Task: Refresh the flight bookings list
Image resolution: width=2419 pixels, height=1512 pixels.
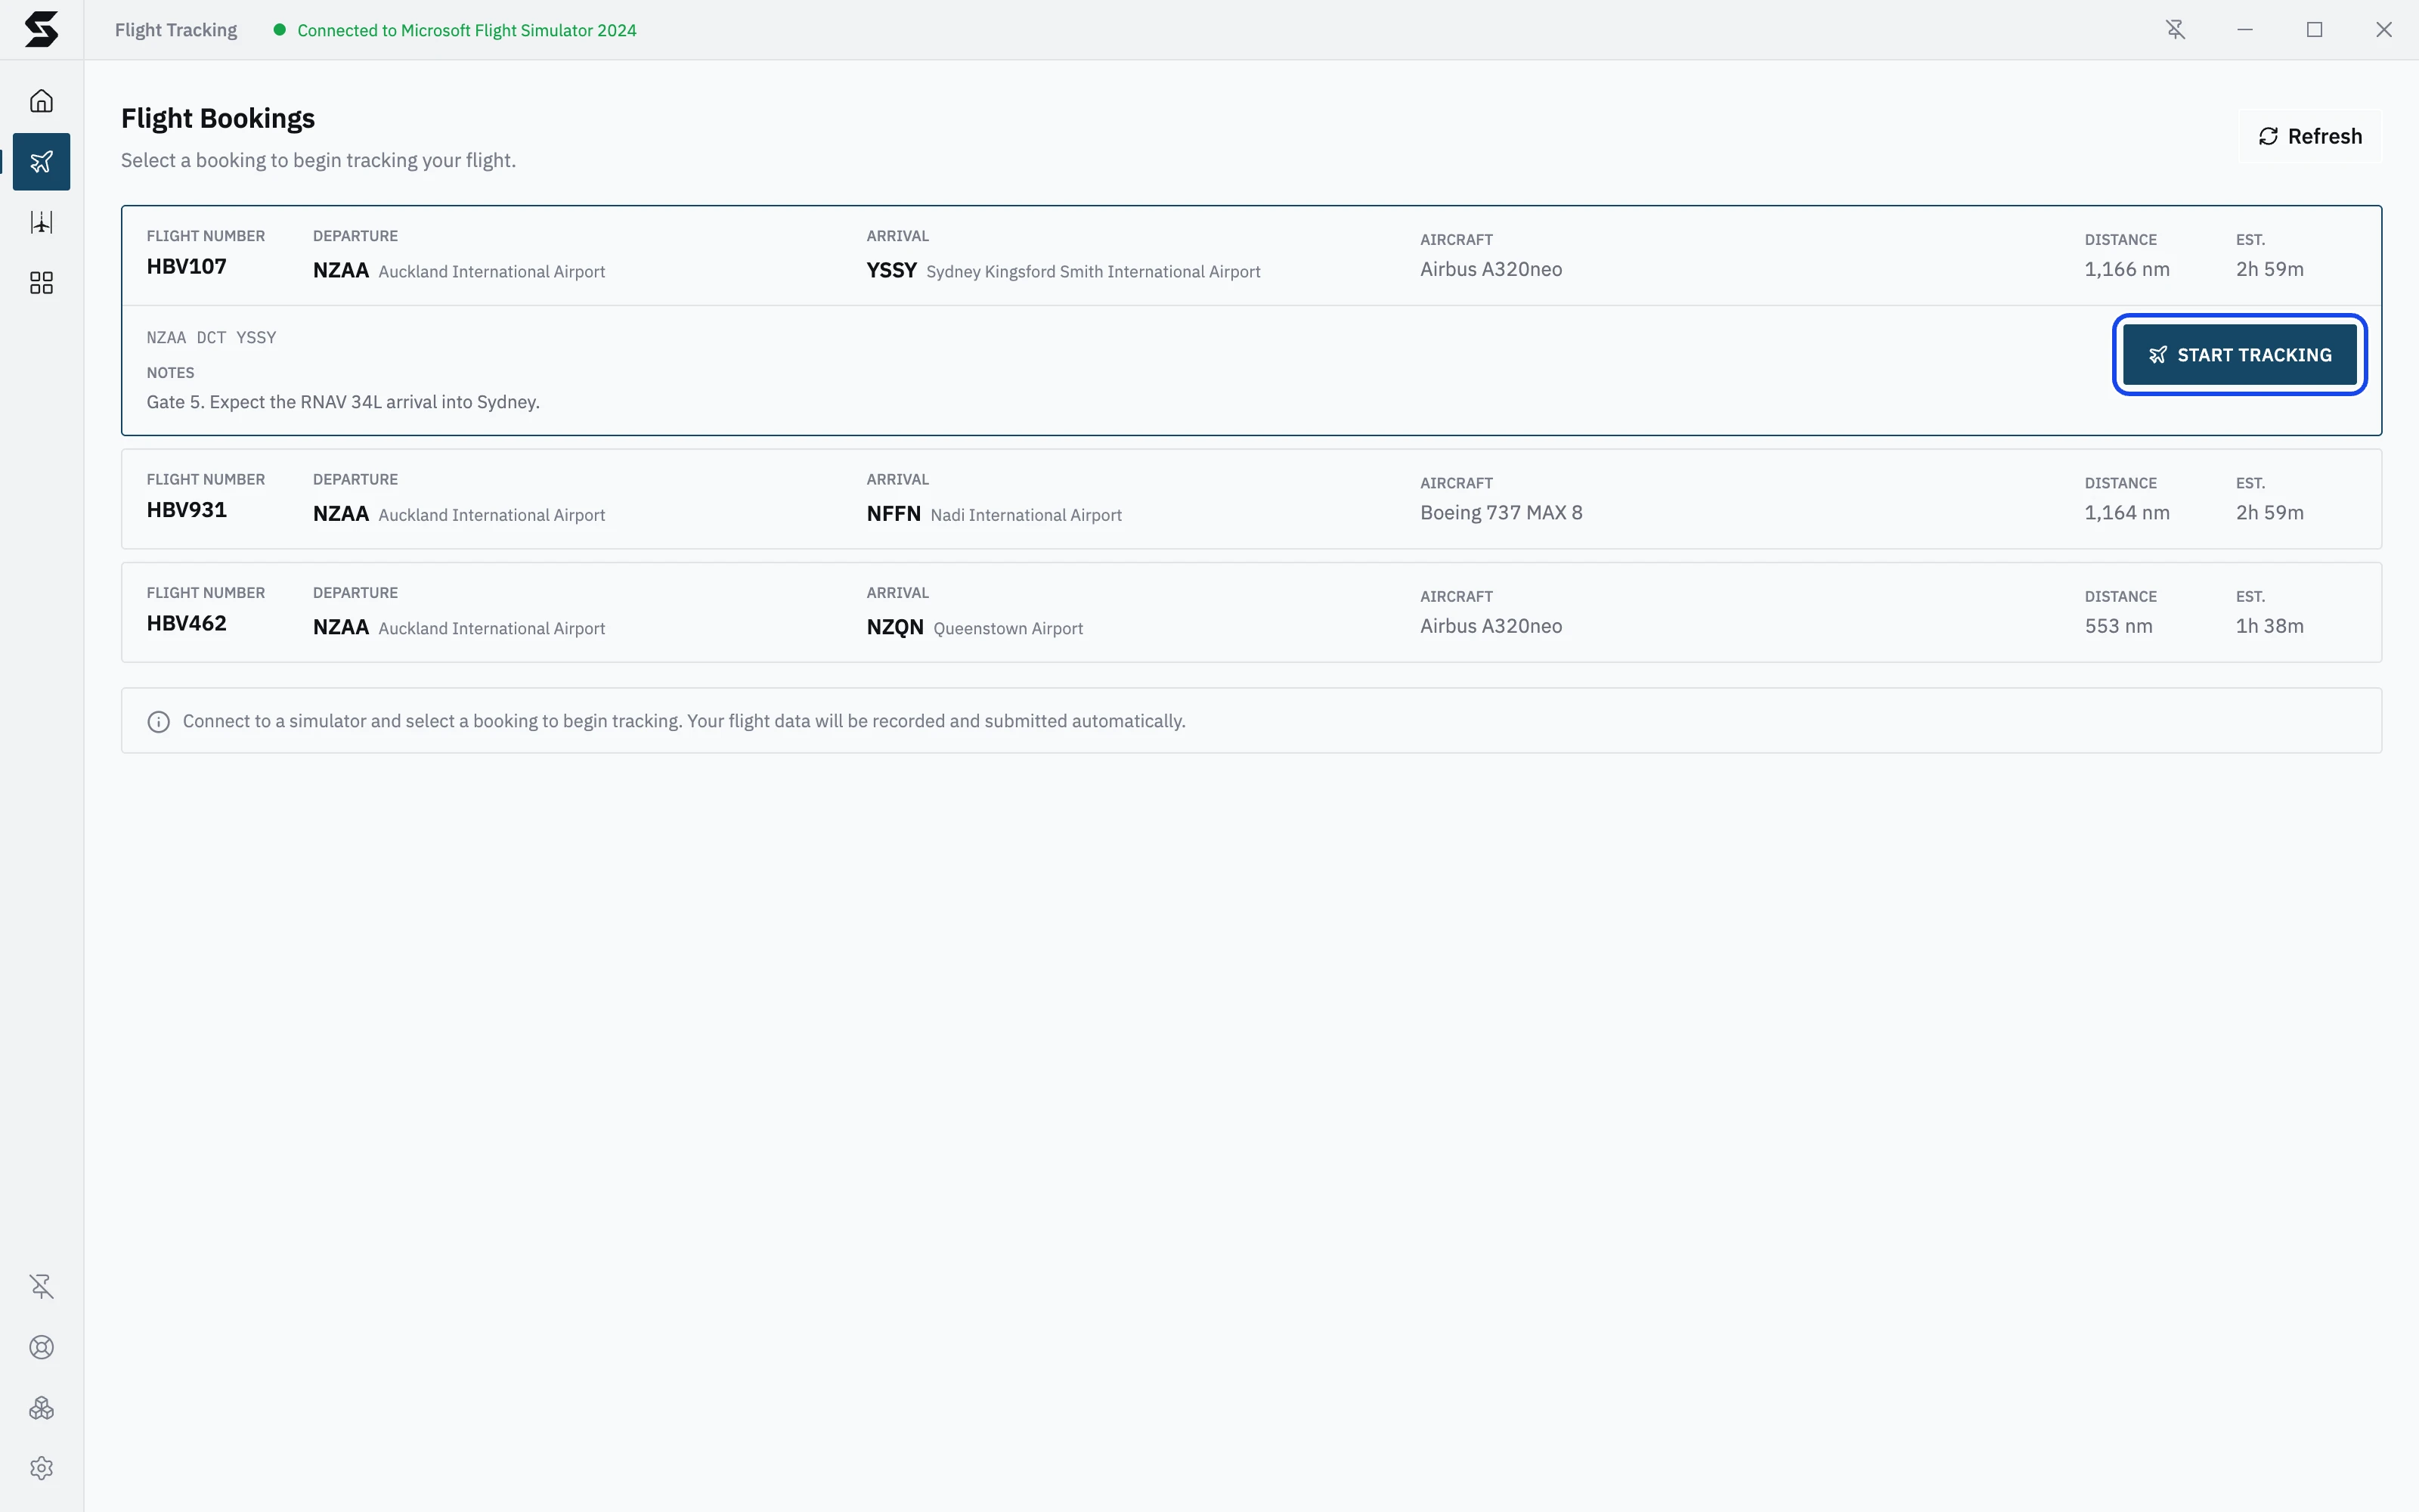Action: (2309, 136)
